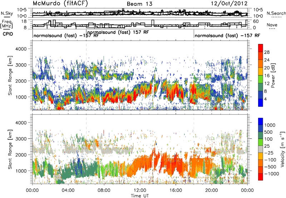Screen dimensions: 286x198
Task: Click the '10^5' tick beside N.Search
Action: point(258,10)
